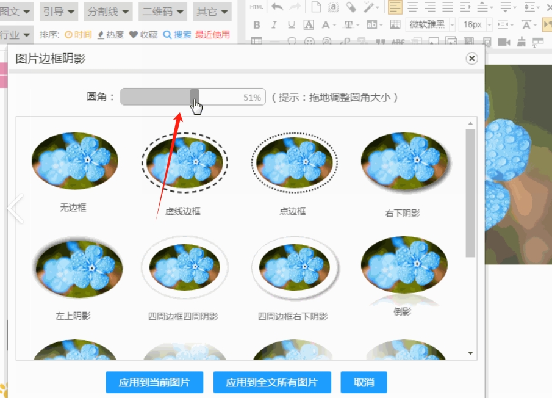This screenshot has width=552, height=398.
Task: Click the 圆角 slider handle
Action: pos(195,96)
